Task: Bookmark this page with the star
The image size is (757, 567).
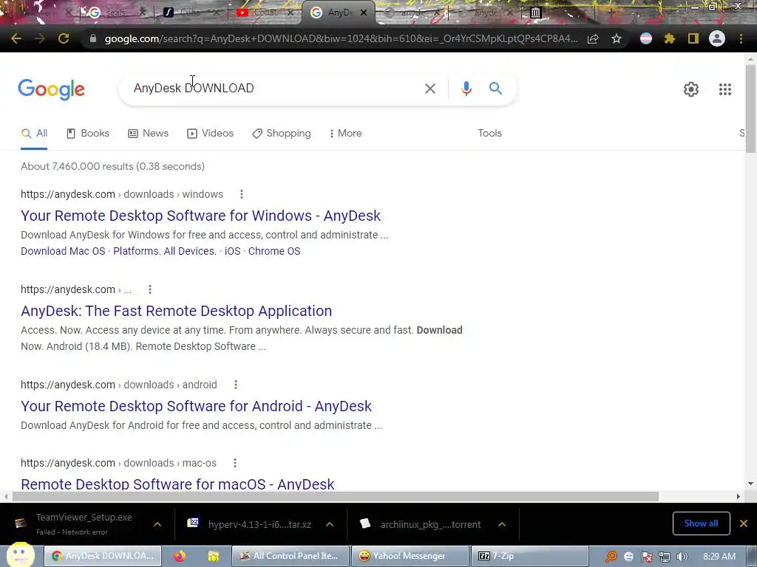Action: coord(616,38)
